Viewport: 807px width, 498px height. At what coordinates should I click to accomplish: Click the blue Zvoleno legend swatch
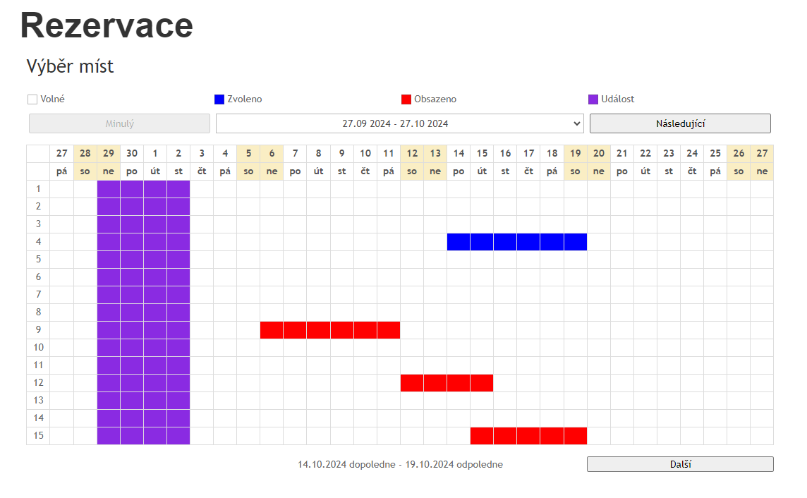(x=219, y=99)
